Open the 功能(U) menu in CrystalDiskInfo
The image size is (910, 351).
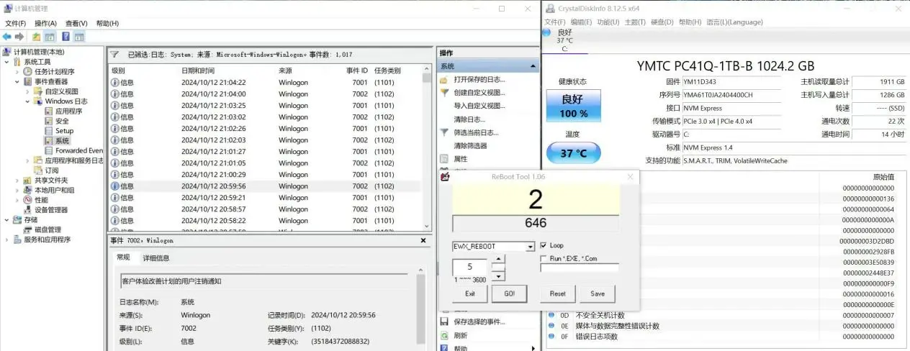pyautogui.click(x=608, y=22)
